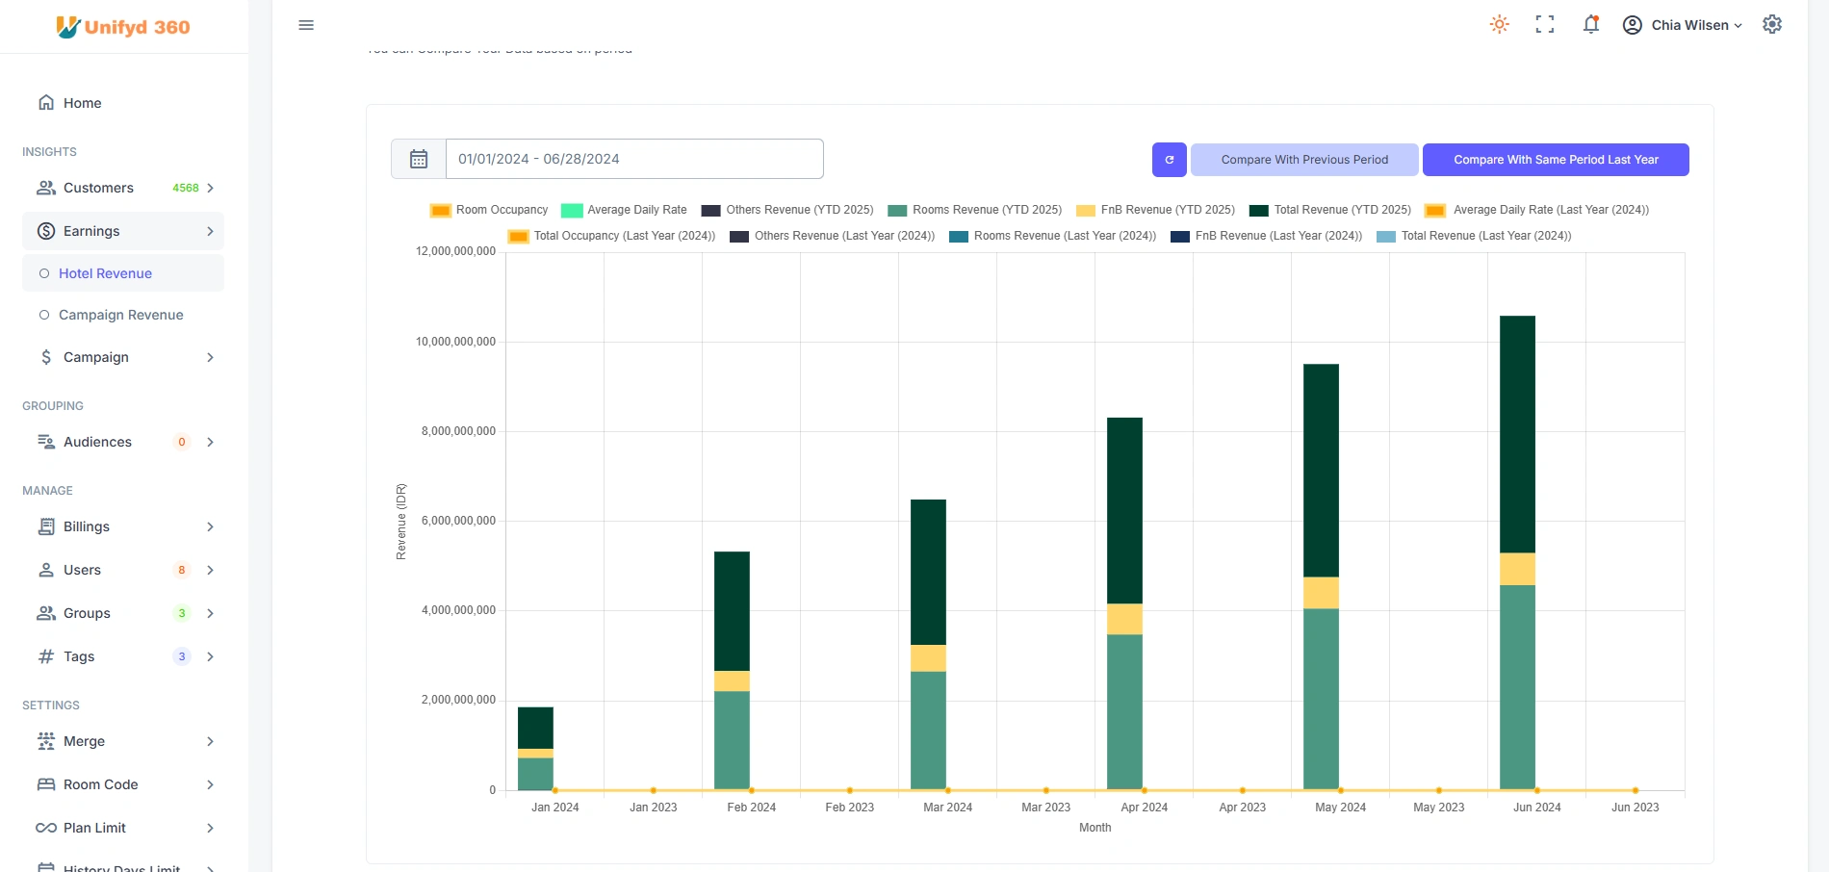Click the Groups people icon
This screenshot has width=1829, height=872.
pyautogui.click(x=46, y=613)
